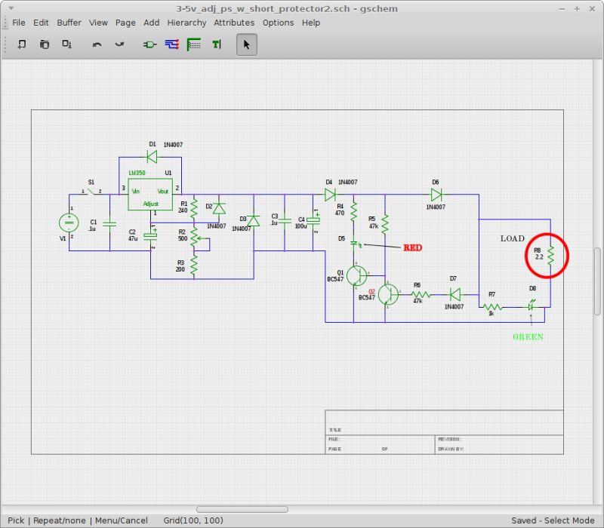Pick the Add Text tool

(214, 45)
